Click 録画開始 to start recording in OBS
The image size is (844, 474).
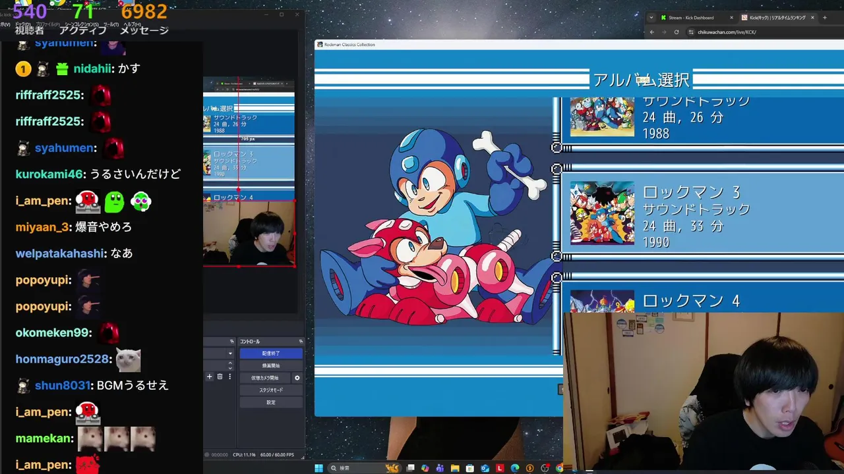coord(271,365)
